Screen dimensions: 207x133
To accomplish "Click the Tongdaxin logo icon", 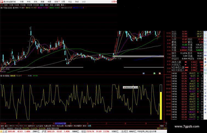I will (2, 2).
